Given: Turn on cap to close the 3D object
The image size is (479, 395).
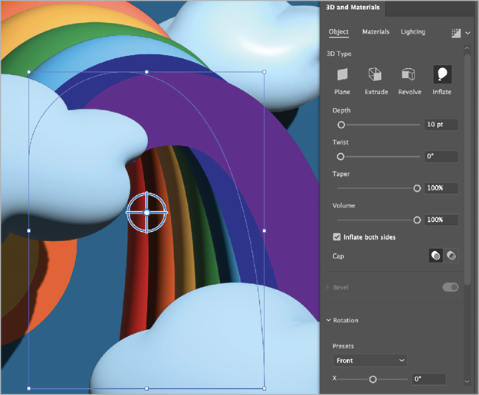Looking at the screenshot, I should [436, 256].
